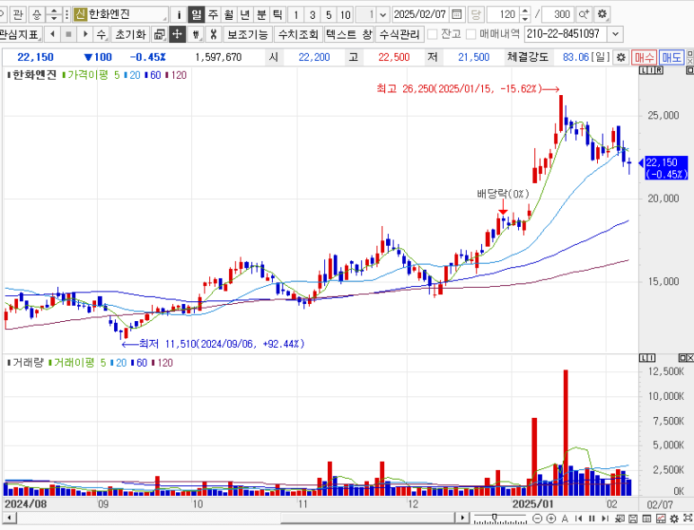This screenshot has height=530, width=694.
Task: Open the calendar date picker
Action: click(457, 14)
